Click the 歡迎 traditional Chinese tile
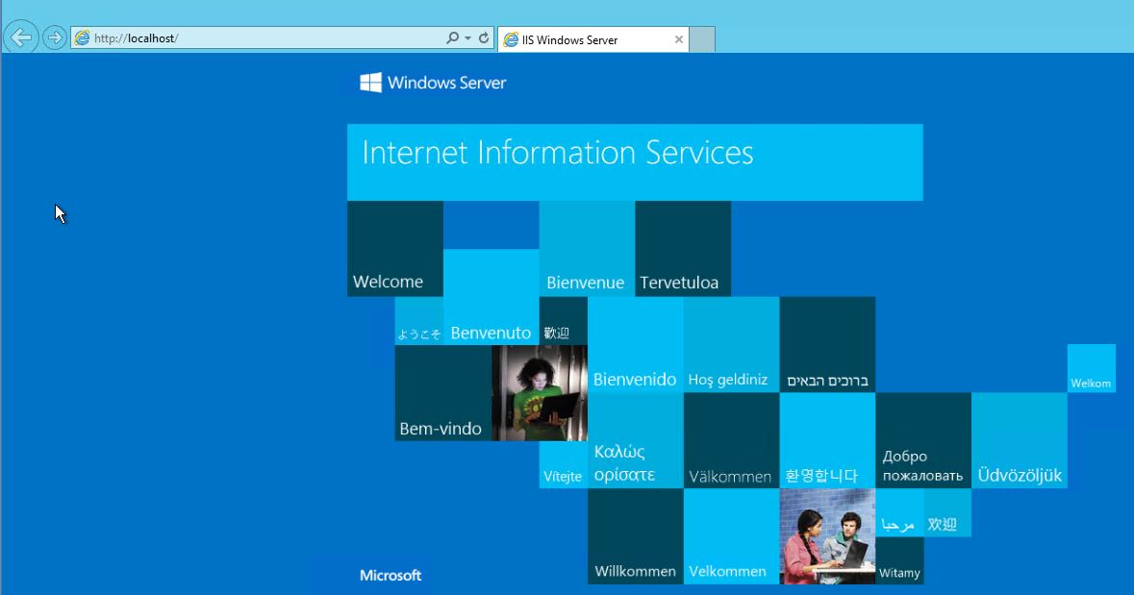Screen dimensions: 1134x595 [564, 321]
